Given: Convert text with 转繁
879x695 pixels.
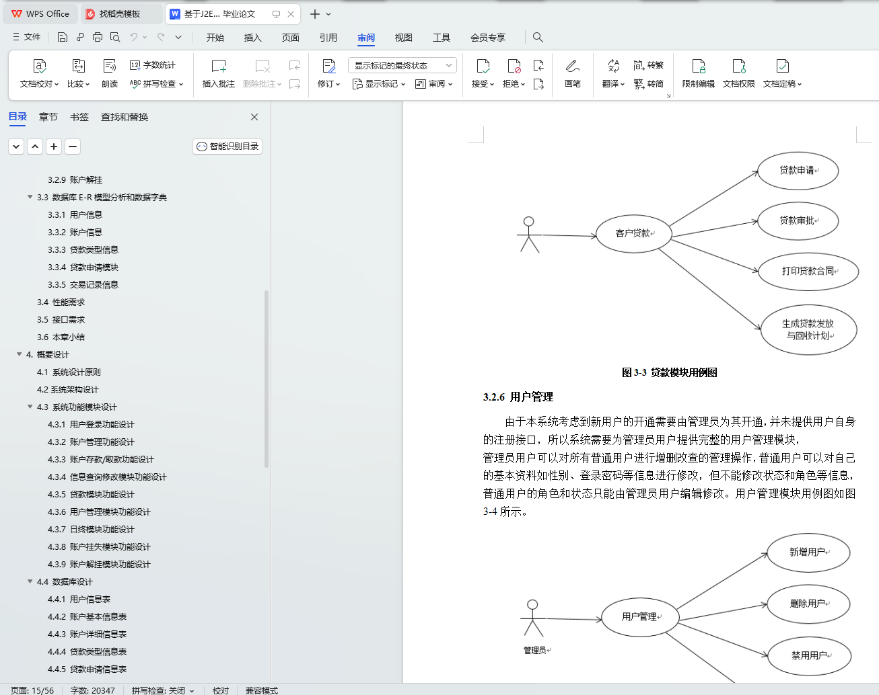Looking at the screenshot, I should [x=649, y=65].
